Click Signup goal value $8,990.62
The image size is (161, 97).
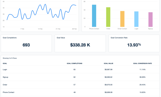108,77
